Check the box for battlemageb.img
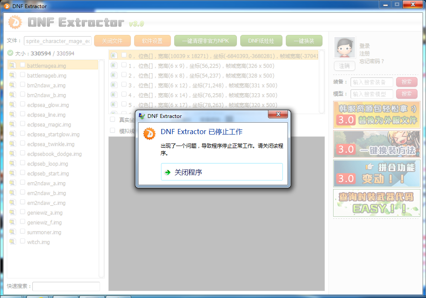Screen dimensions: 426x298 [x=23, y=74]
